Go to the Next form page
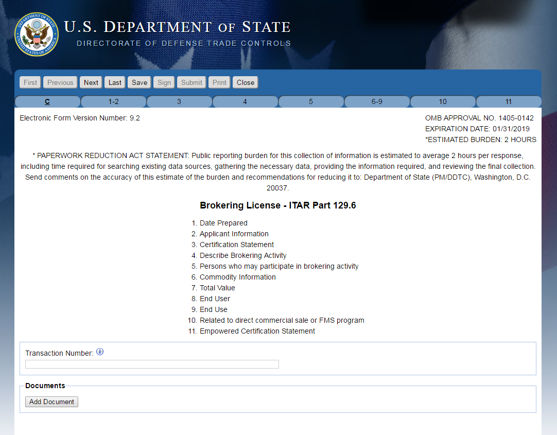The image size is (557, 435). pos(91,82)
